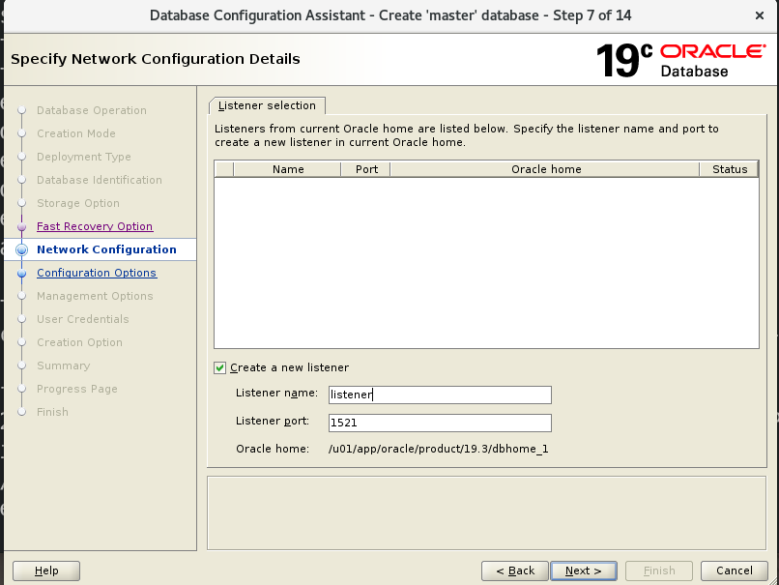Go Back to the previous step
Screen dimensions: 779x585
[515, 570]
